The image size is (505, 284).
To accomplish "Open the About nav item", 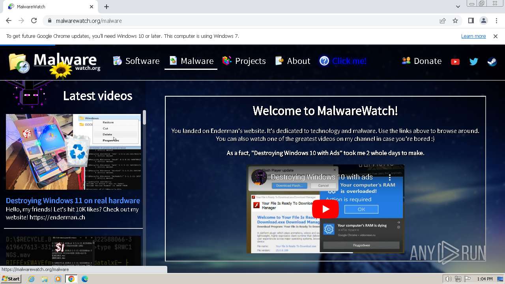I will click(x=292, y=61).
